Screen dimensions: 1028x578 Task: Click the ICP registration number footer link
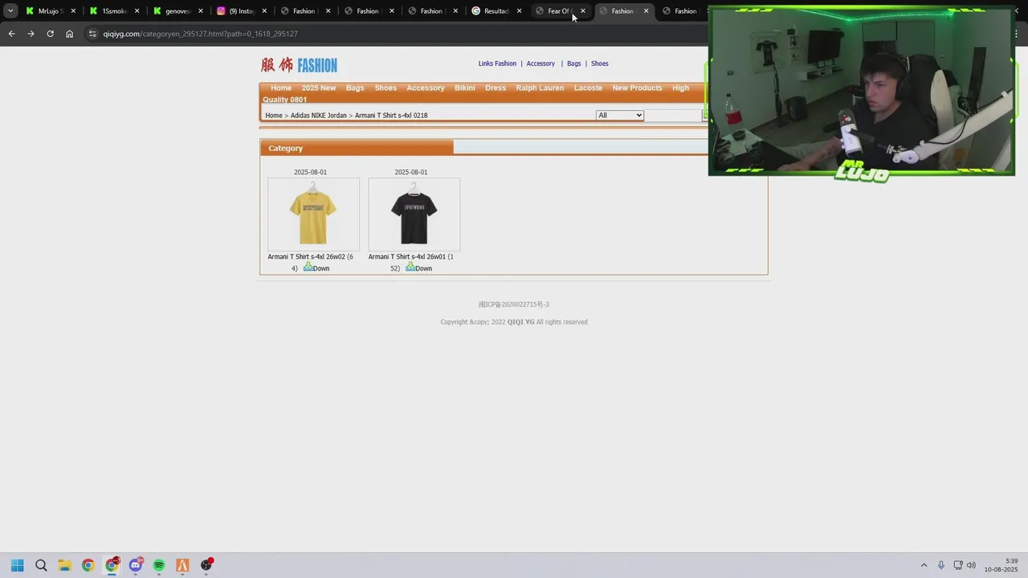pyautogui.click(x=514, y=305)
